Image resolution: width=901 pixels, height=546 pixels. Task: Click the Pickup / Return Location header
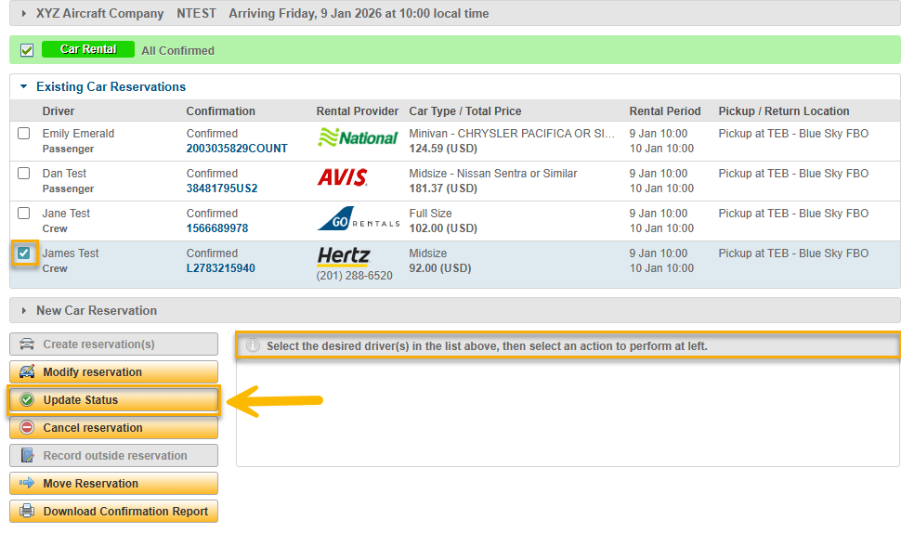point(784,111)
